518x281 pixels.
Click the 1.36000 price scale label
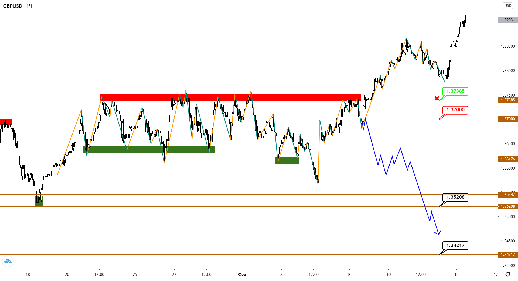[x=508, y=168]
